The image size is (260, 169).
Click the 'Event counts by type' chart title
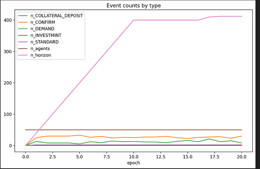(133, 5)
